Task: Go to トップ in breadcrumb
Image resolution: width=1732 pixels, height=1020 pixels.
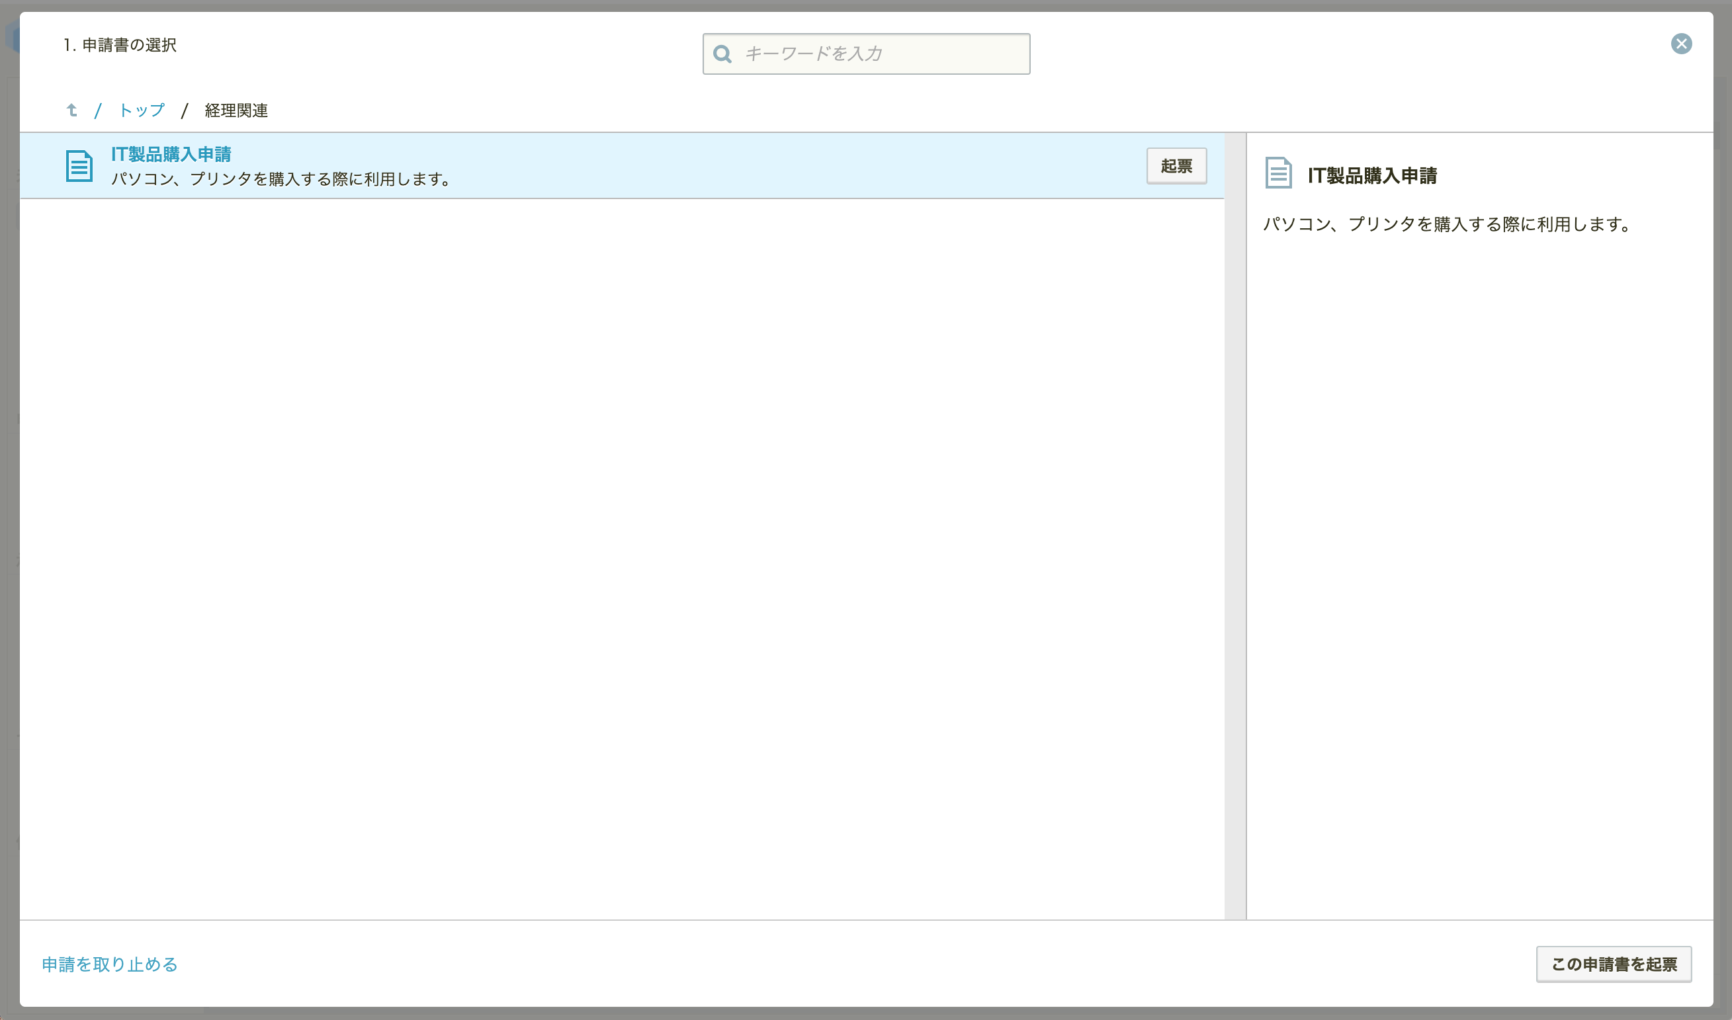Action: click(142, 110)
